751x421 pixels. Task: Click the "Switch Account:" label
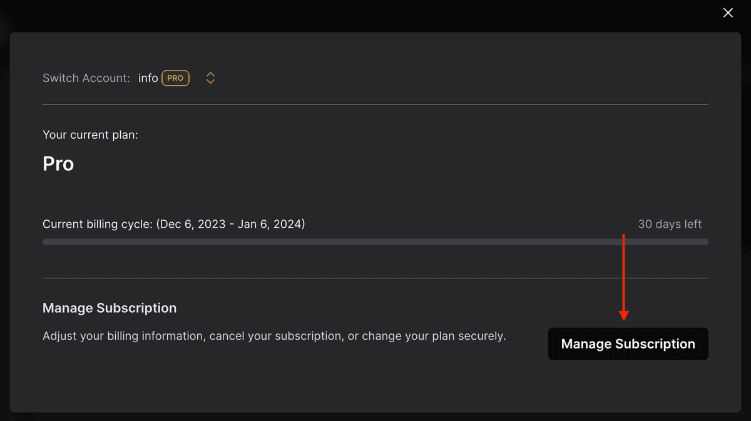click(86, 78)
